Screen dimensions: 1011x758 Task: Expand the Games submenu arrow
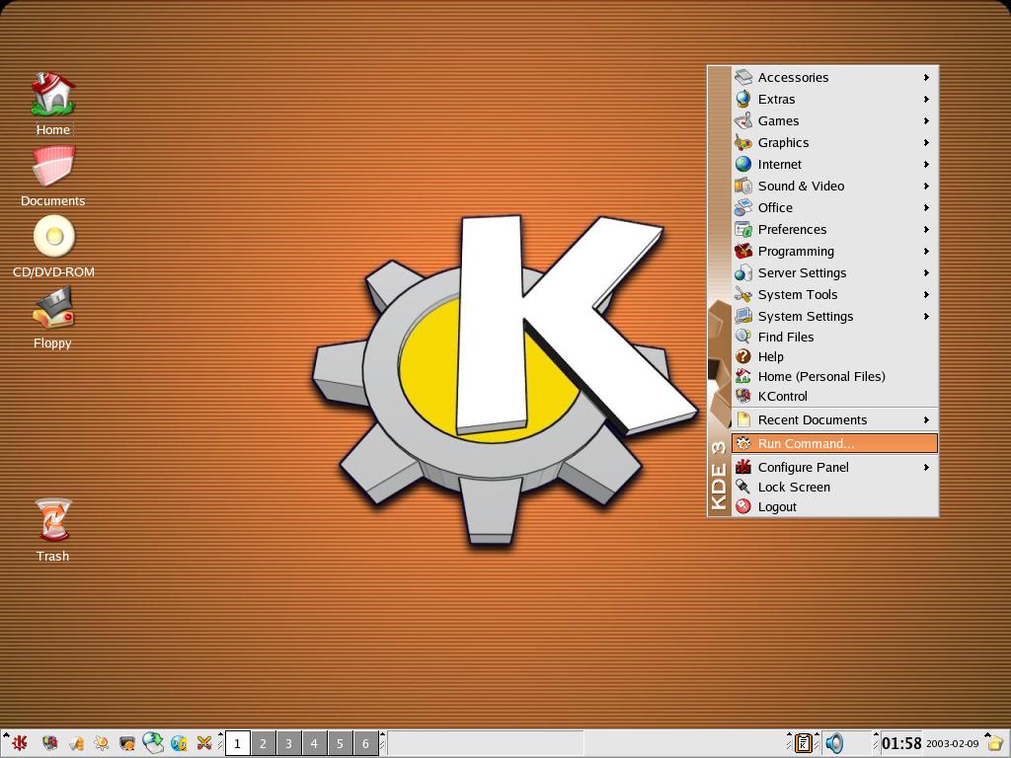(x=926, y=120)
